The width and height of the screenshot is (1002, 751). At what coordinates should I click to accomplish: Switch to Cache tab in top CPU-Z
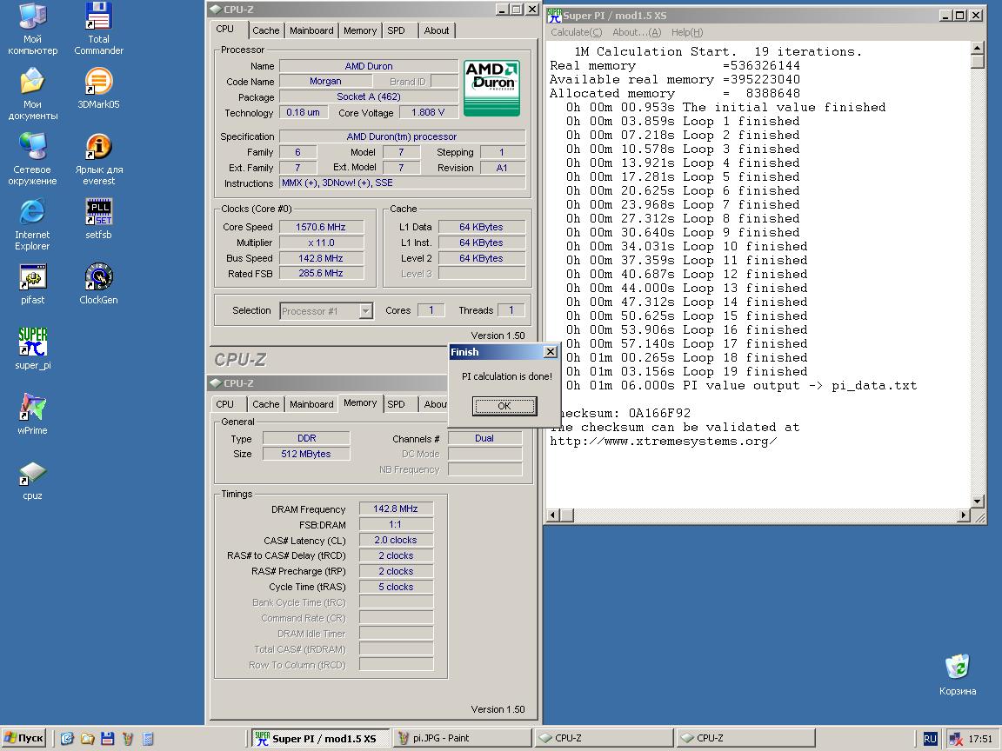tap(265, 30)
